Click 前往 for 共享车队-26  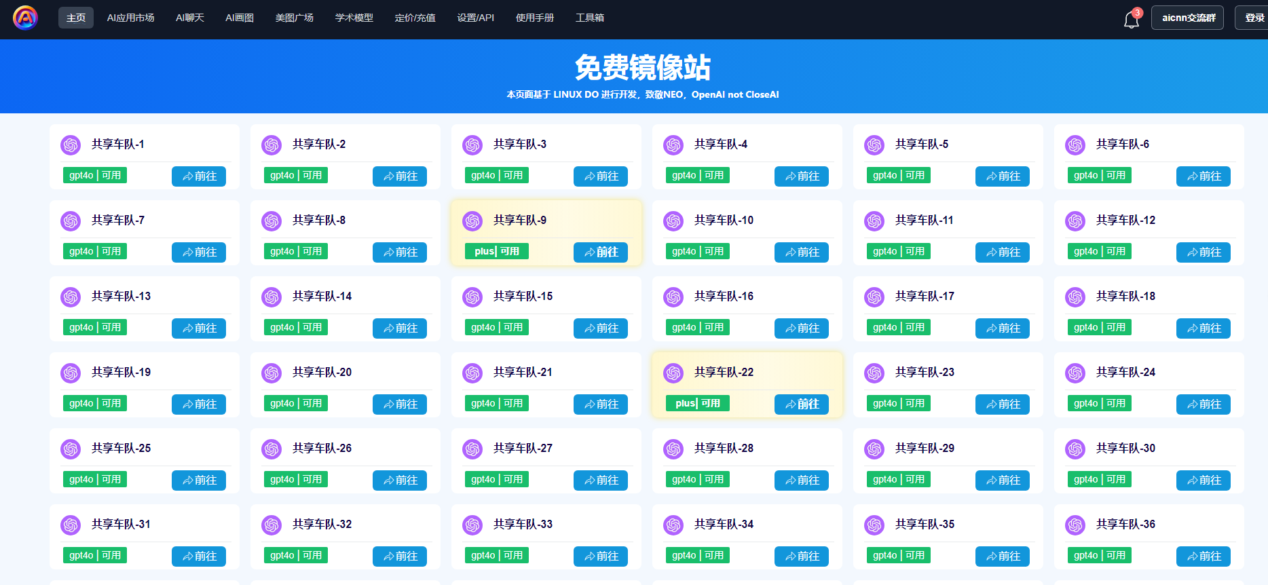(400, 480)
